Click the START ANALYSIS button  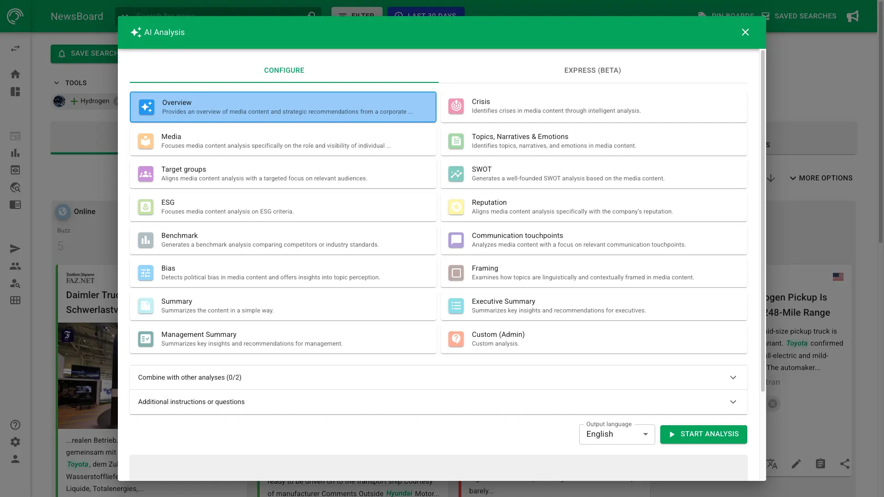coord(704,434)
